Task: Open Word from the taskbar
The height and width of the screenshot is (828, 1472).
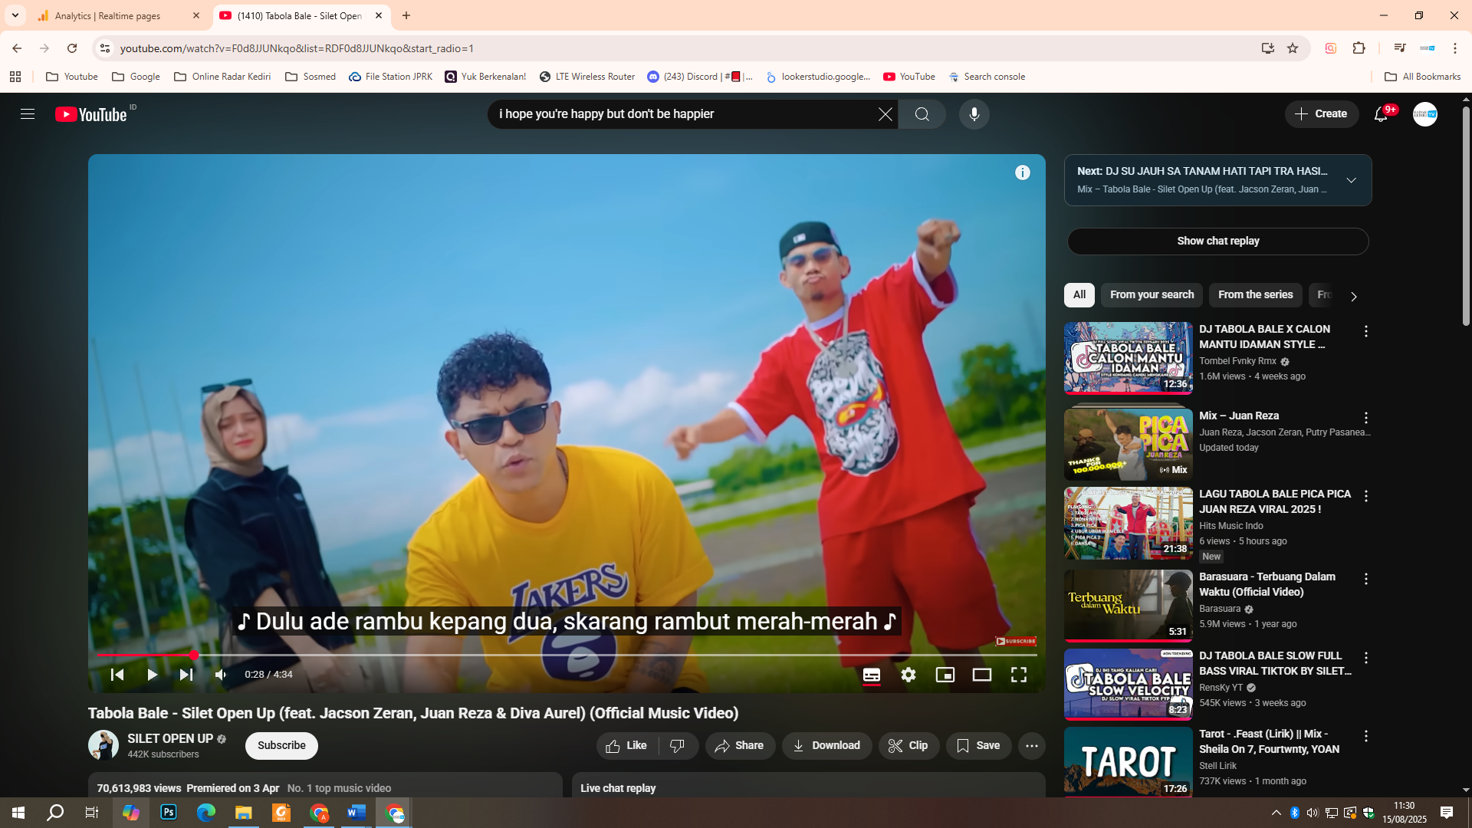Action: click(356, 813)
